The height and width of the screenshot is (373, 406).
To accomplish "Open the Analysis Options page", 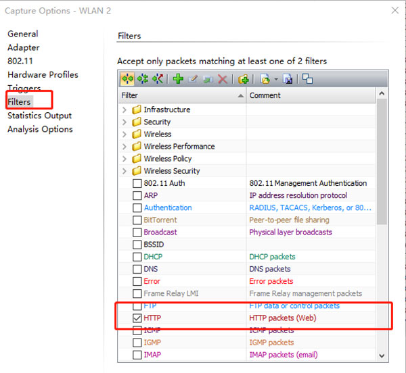I will click(x=40, y=129).
